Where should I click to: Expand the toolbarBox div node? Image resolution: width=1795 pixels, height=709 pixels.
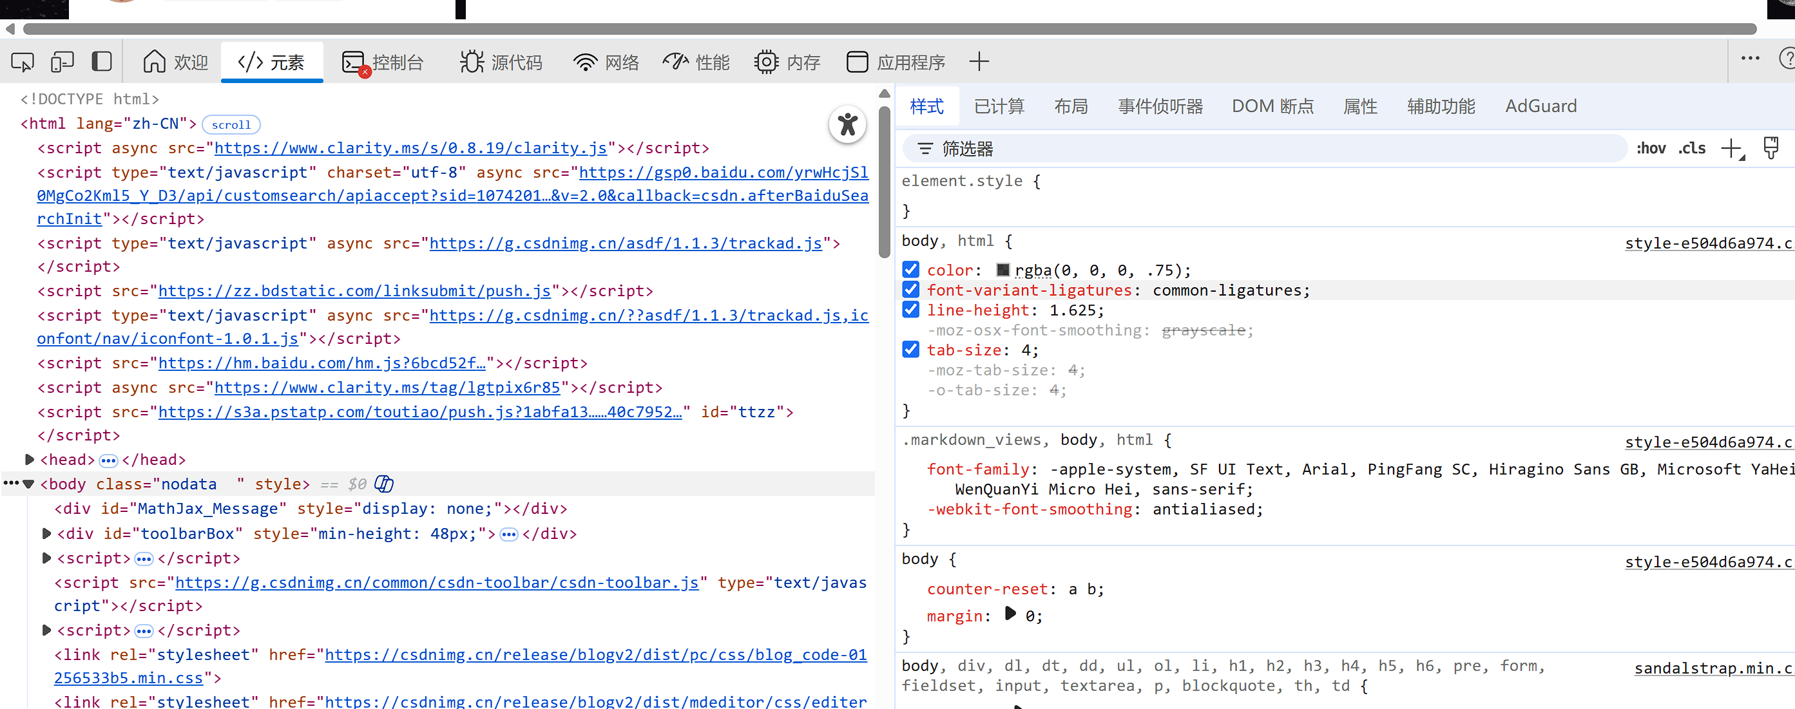(46, 533)
